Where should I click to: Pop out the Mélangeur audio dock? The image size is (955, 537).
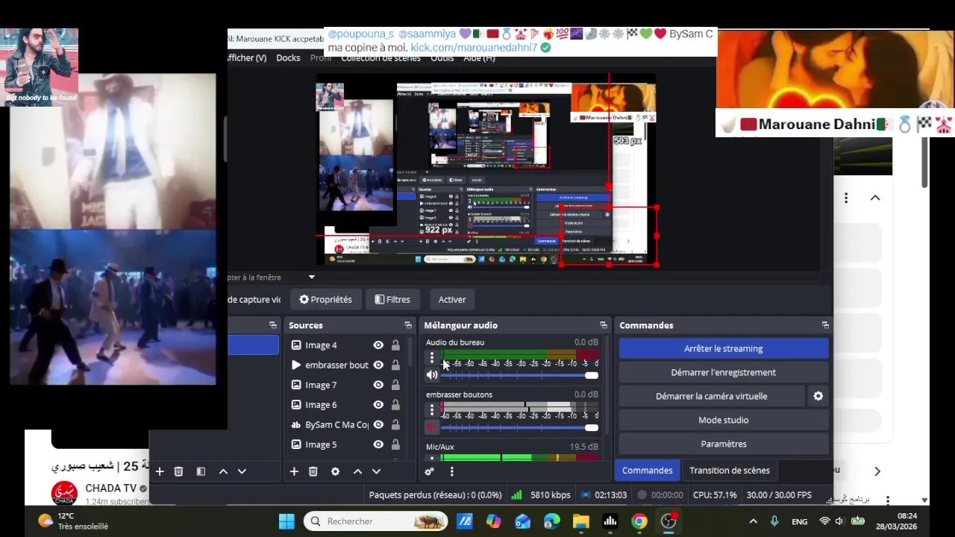(604, 325)
